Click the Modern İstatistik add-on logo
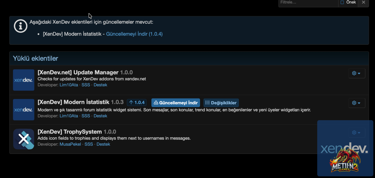 (24, 110)
